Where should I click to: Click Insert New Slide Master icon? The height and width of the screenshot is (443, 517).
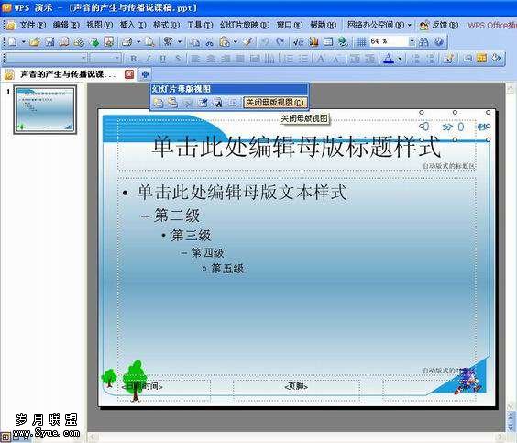pos(159,103)
